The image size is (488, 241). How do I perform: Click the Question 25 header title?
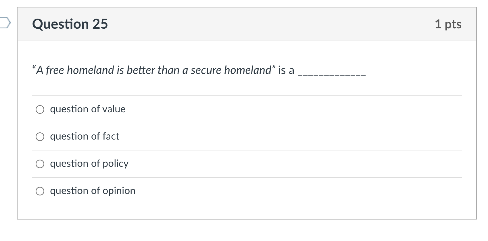pos(70,24)
